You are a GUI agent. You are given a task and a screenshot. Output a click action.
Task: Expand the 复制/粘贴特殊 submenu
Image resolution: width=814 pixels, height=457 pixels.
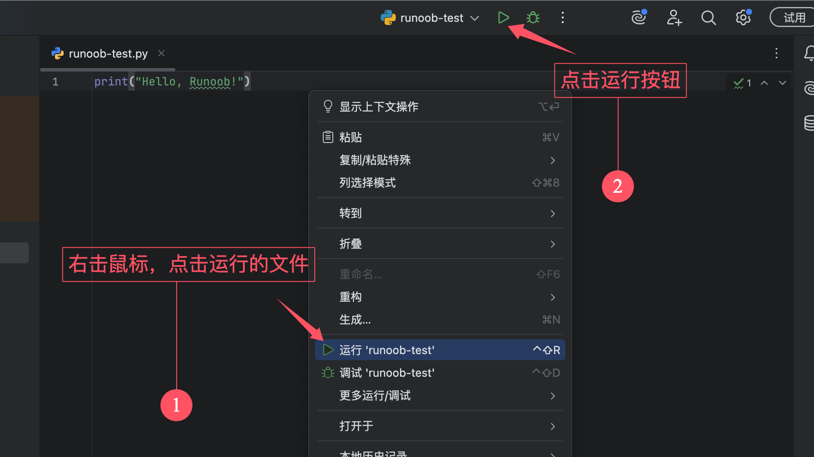tap(440, 160)
